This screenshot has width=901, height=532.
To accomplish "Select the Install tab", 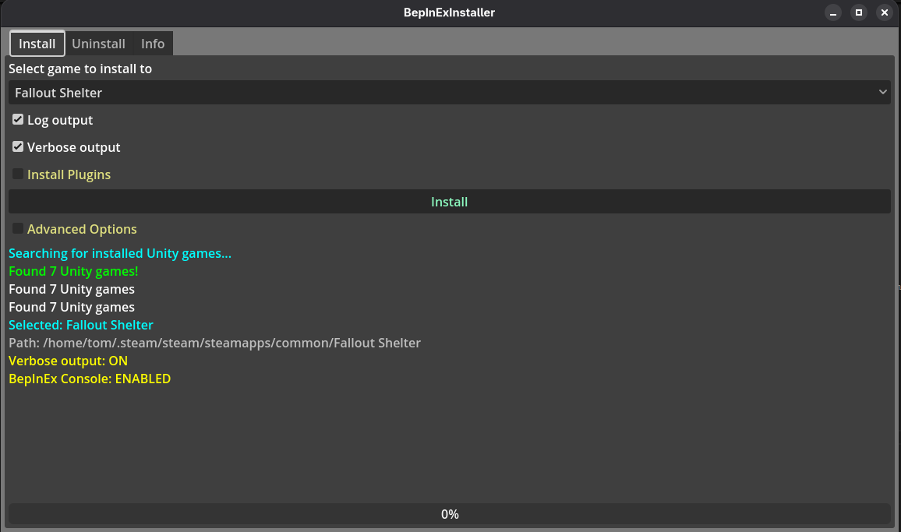I will coord(37,43).
